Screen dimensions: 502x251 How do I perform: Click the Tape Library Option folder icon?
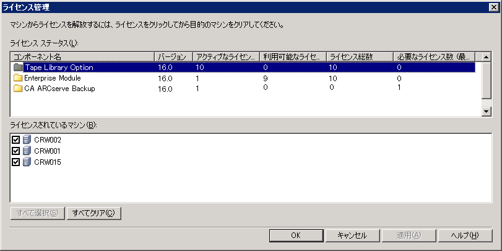(19, 68)
